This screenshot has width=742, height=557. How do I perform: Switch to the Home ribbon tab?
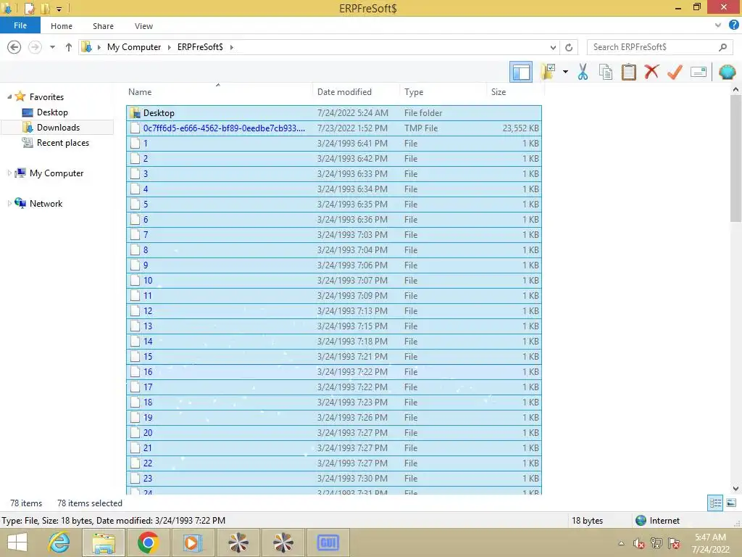62,26
